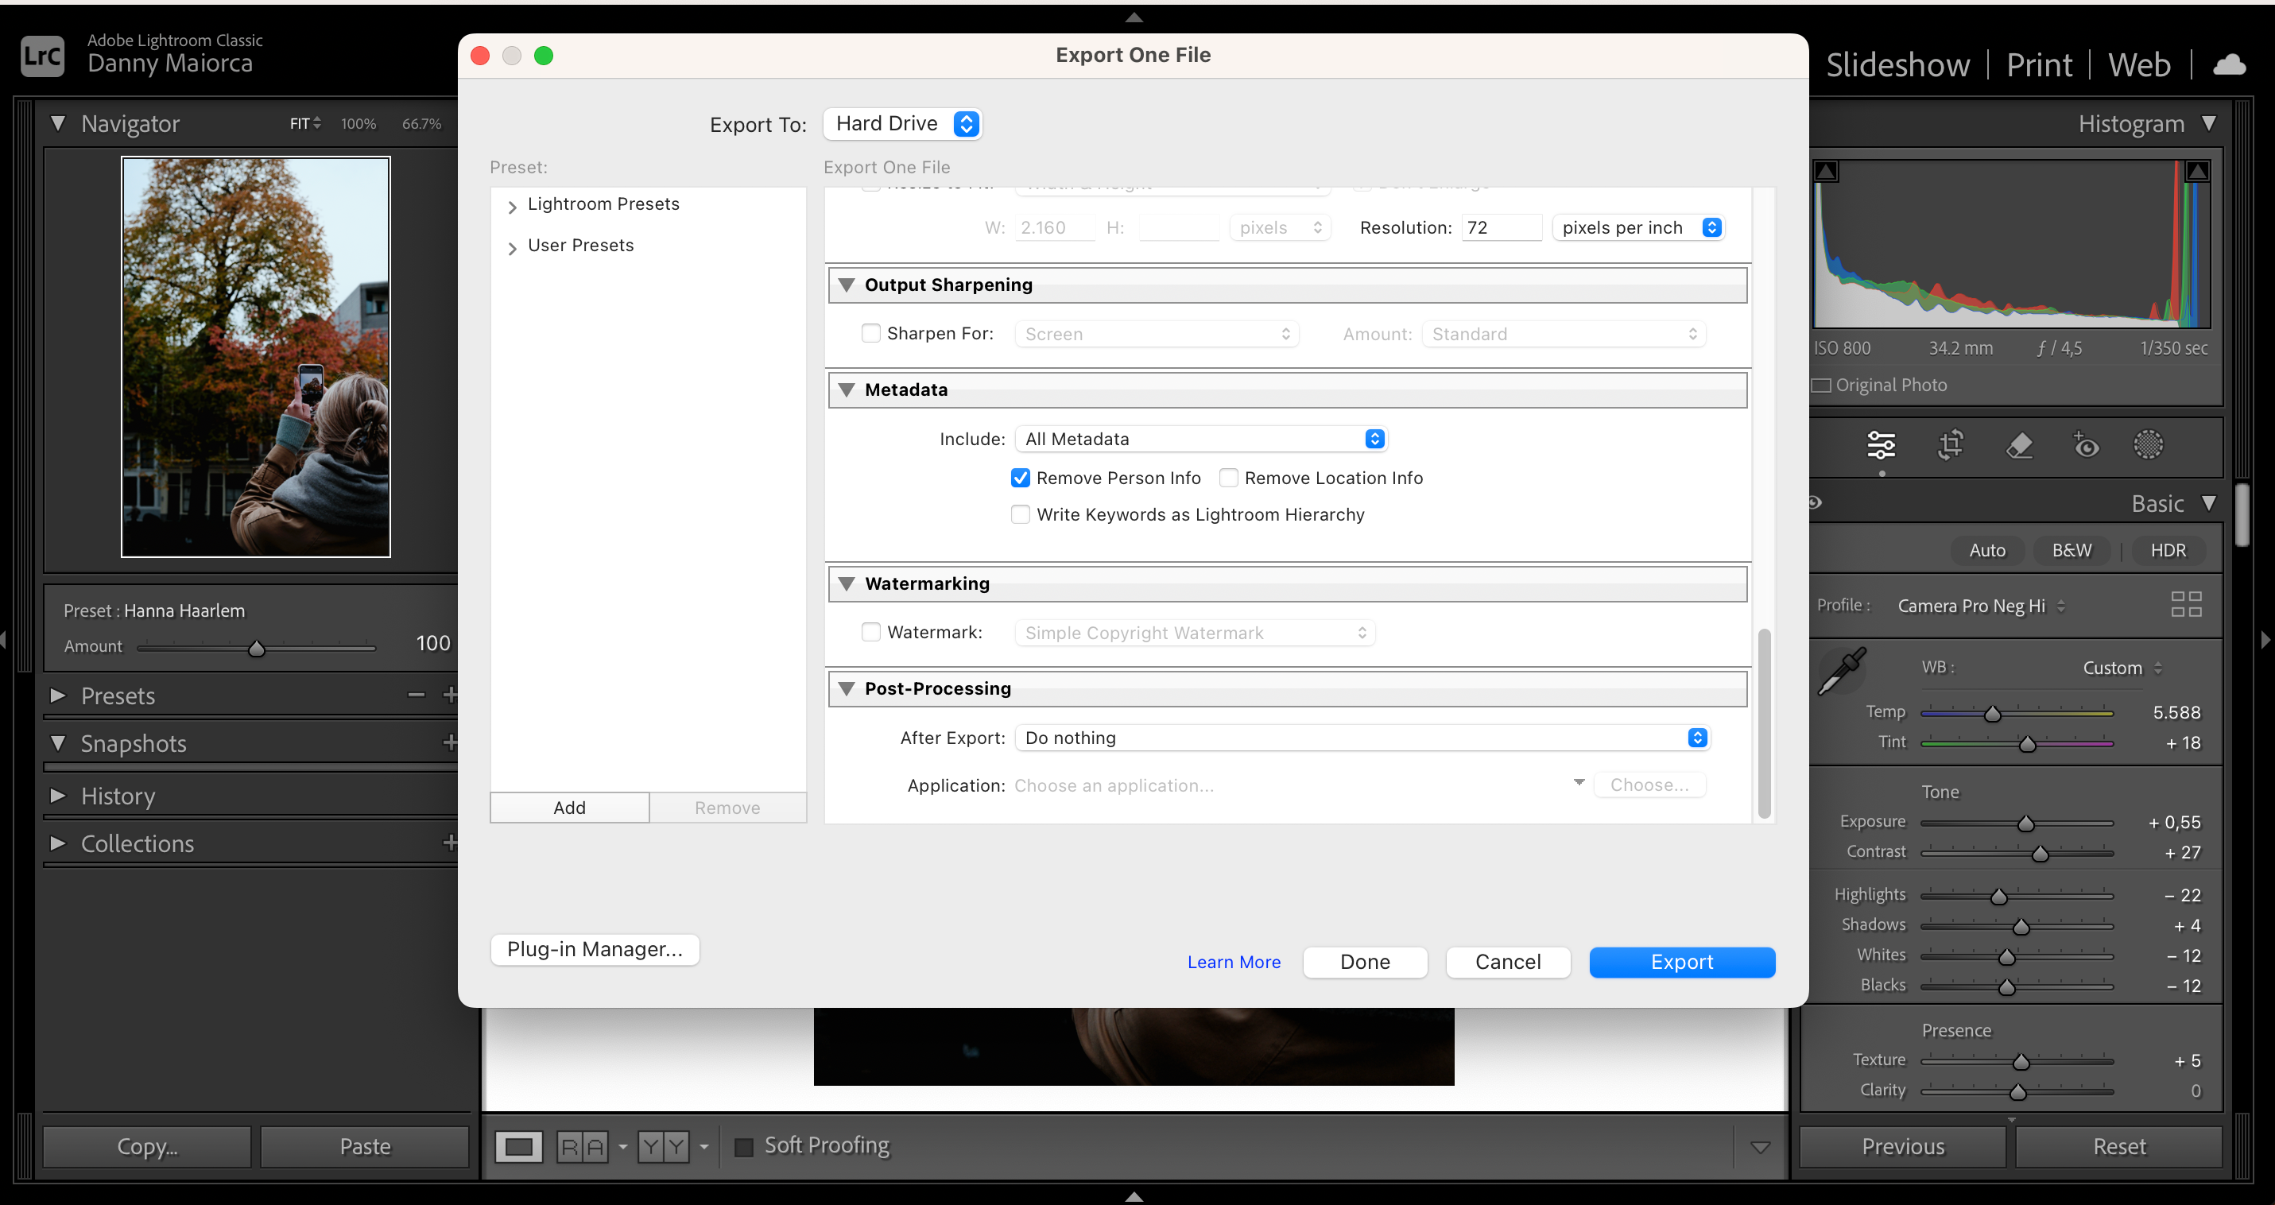Follow the Learn More link
This screenshot has height=1205, width=2275.
pyautogui.click(x=1233, y=963)
